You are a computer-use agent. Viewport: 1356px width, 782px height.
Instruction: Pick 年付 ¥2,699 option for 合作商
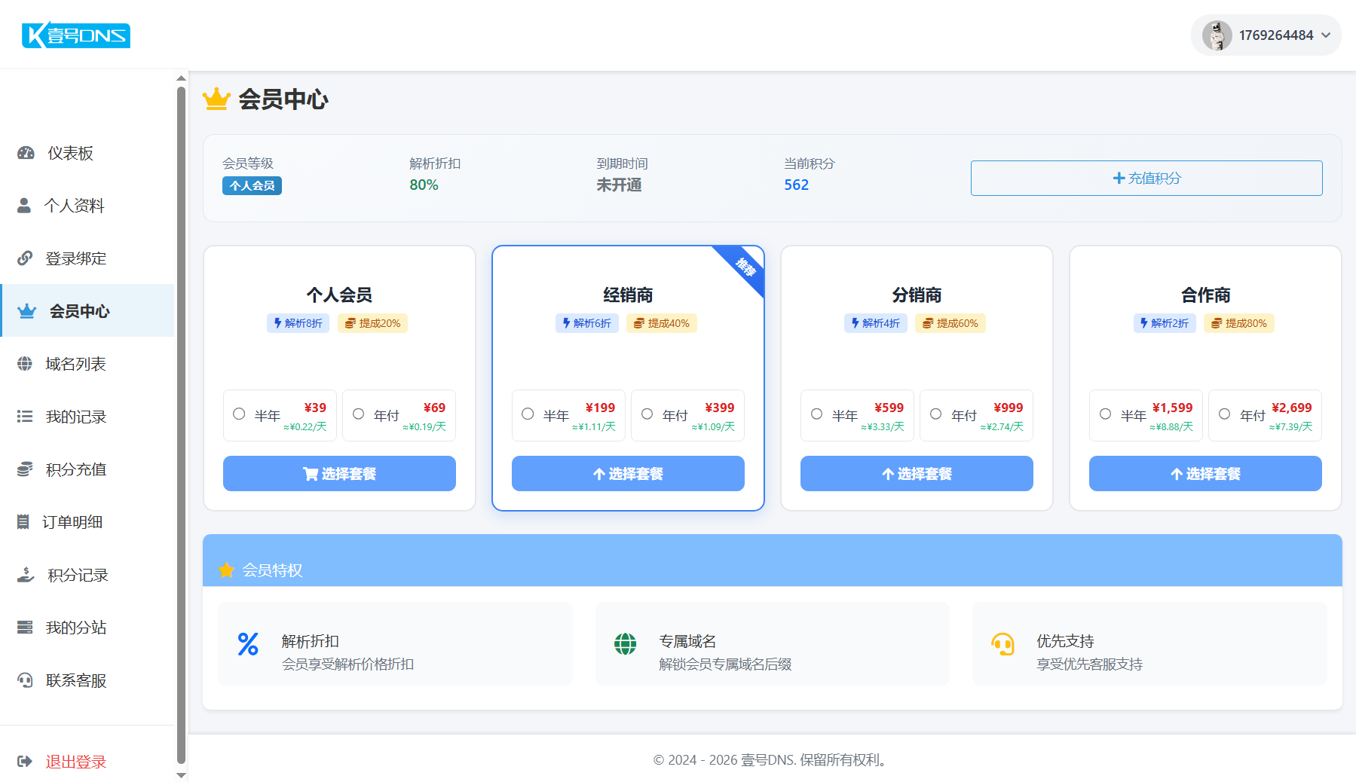(x=1225, y=414)
